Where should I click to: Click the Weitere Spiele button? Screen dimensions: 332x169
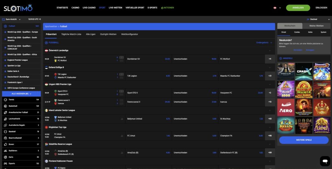pos(303,140)
